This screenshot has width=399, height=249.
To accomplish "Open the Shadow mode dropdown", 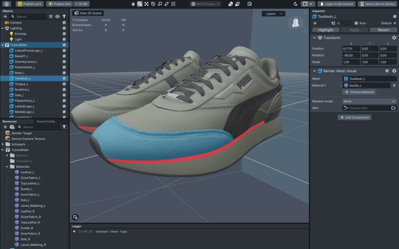I will click(369, 101).
